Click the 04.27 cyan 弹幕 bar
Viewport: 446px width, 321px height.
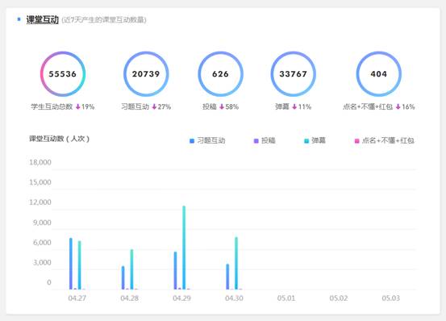pyautogui.click(x=79, y=265)
